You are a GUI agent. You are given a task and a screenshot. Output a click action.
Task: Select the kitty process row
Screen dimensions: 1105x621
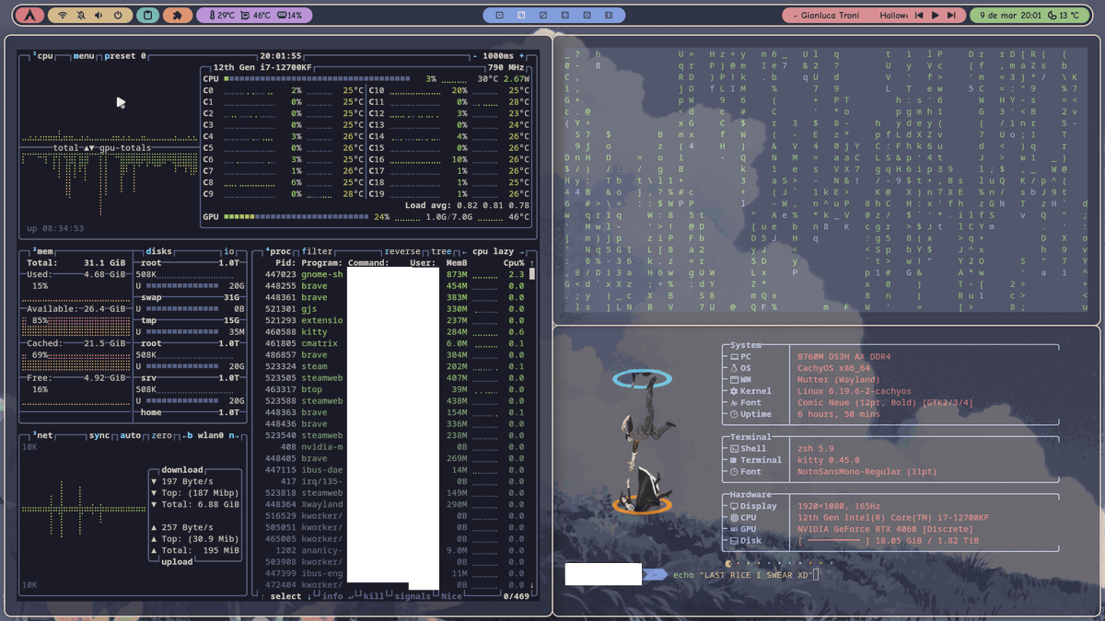point(395,332)
